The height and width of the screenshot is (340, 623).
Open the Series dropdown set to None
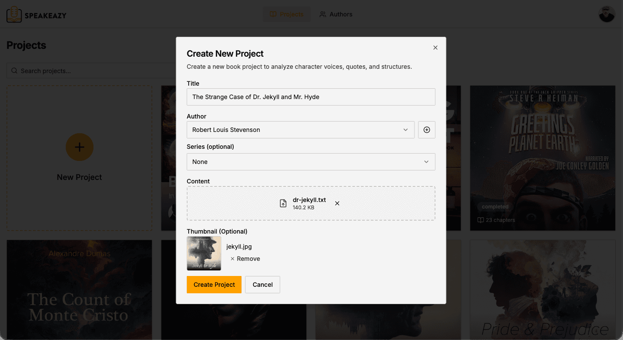coord(311,162)
